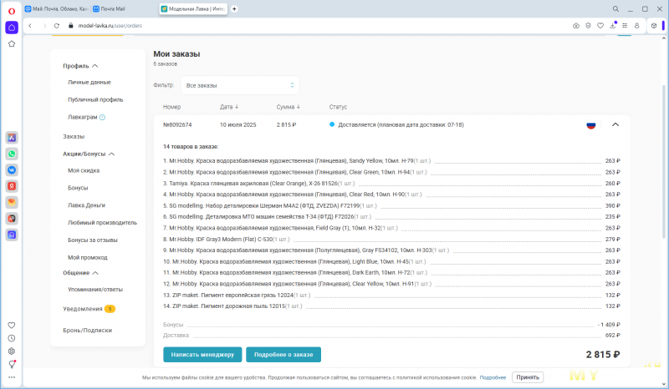
Task: Open Бронь/Подписки page
Action: (88, 331)
